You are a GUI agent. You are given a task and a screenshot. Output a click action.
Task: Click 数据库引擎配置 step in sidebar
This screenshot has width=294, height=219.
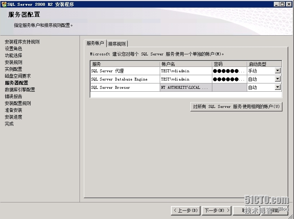coord(20,90)
